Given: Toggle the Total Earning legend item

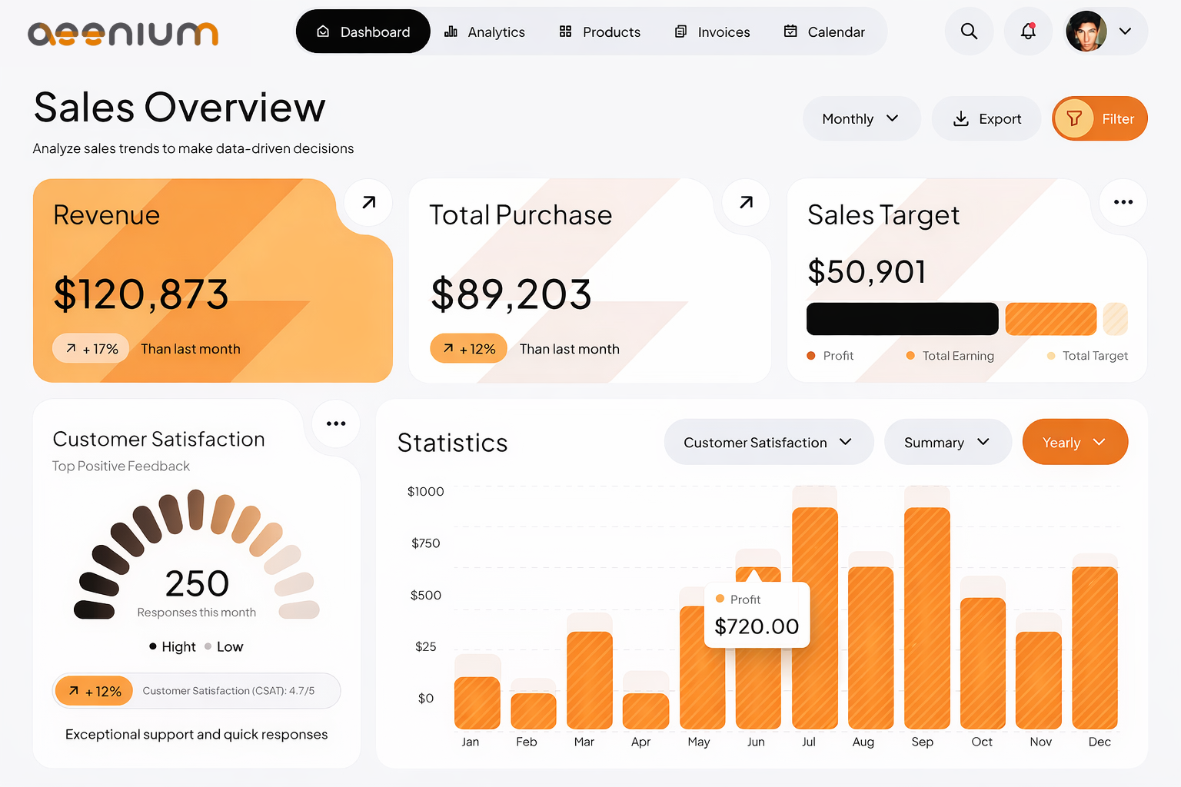Looking at the screenshot, I should click(x=950, y=356).
